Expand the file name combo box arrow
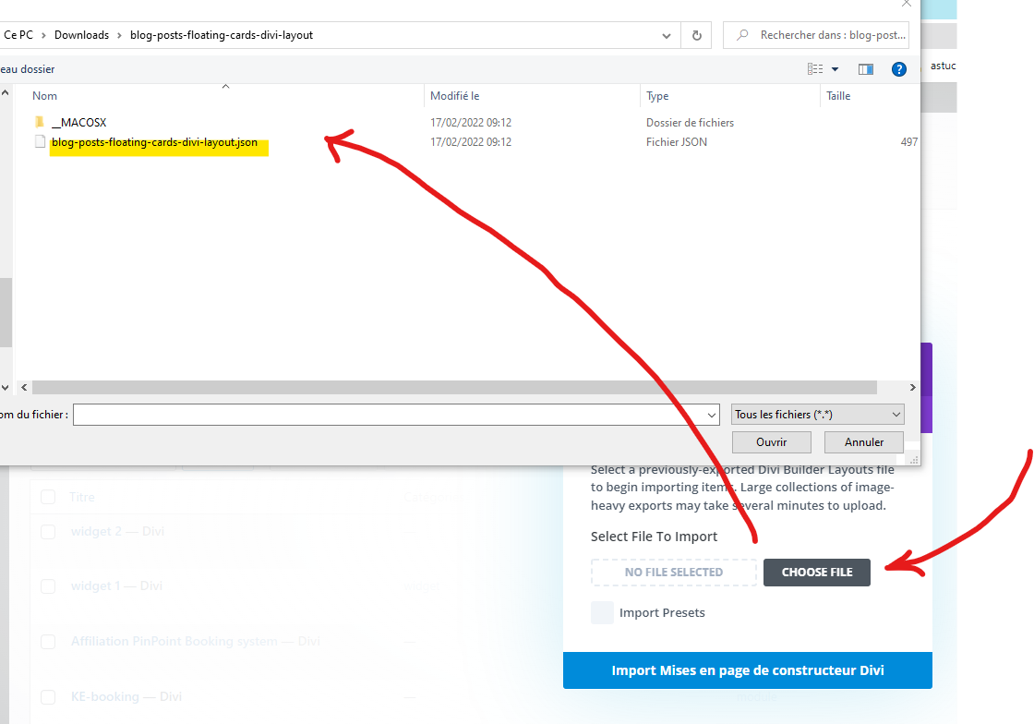 click(711, 416)
